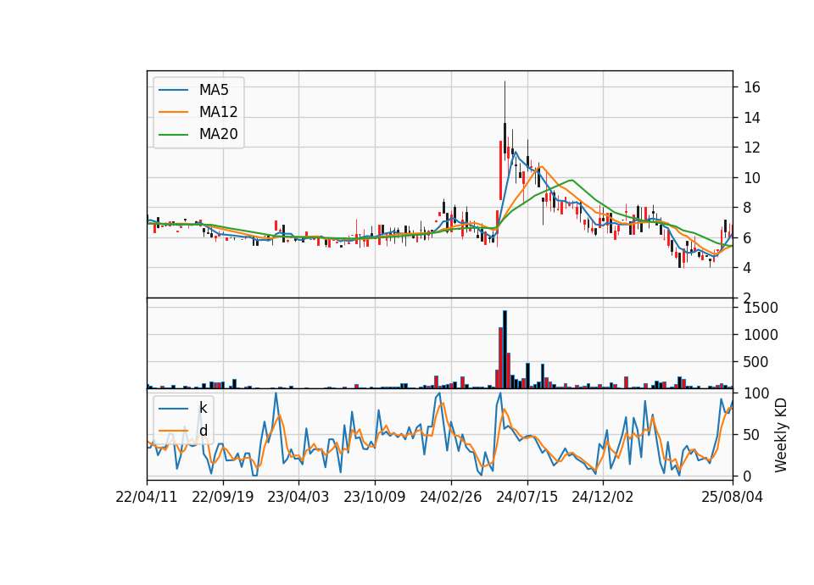814x585 pixels.
Task: Click the 22/04/11 date tick label
Action: (147, 497)
